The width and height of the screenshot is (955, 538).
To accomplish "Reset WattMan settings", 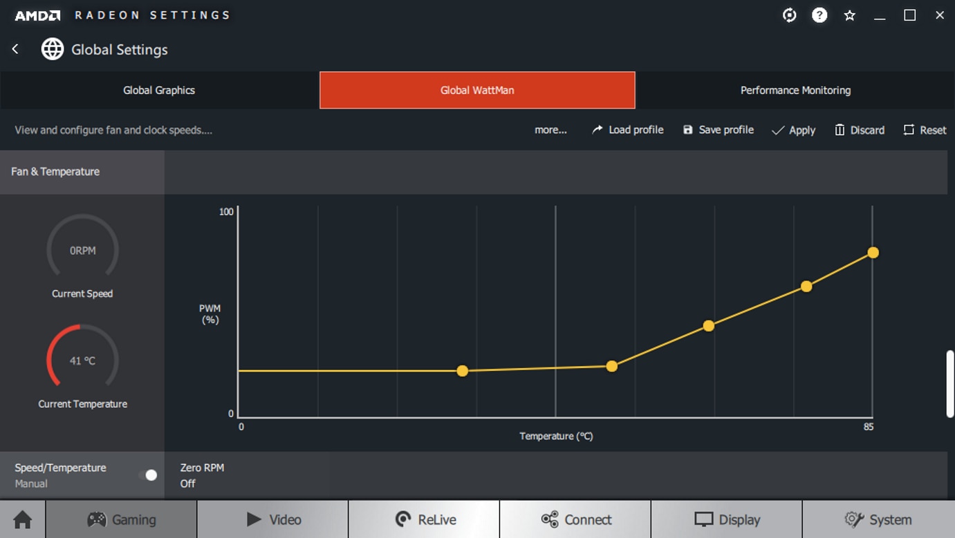I will click(x=925, y=130).
